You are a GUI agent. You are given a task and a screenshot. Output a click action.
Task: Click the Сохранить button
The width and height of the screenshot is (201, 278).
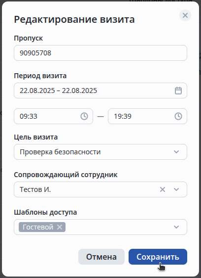(x=158, y=257)
